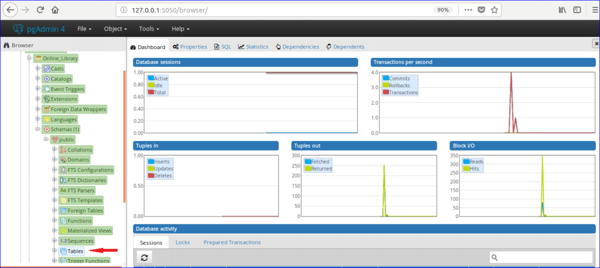Open the Object menu
The height and width of the screenshot is (268, 600).
(x=115, y=29)
